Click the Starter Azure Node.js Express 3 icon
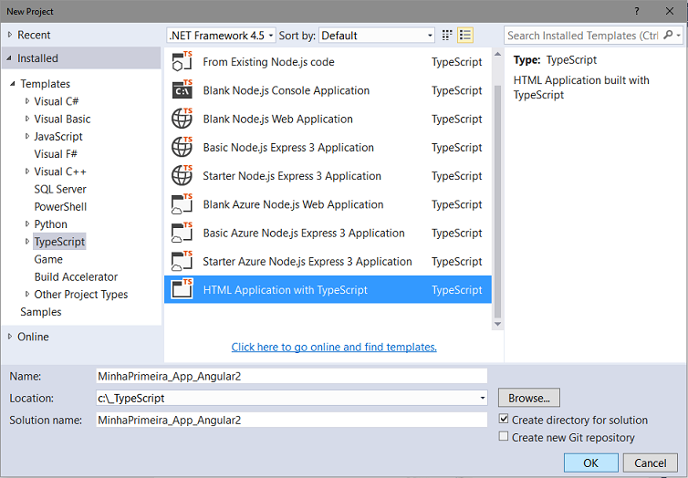This screenshot has width=688, height=478. (182, 262)
